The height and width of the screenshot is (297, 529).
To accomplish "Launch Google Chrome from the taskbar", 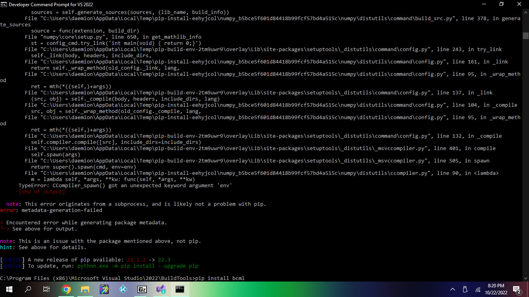I will coord(66,289).
